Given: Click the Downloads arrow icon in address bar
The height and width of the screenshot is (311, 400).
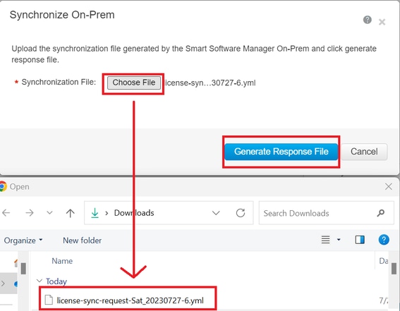Looking at the screenshot, I should point(95,212).
